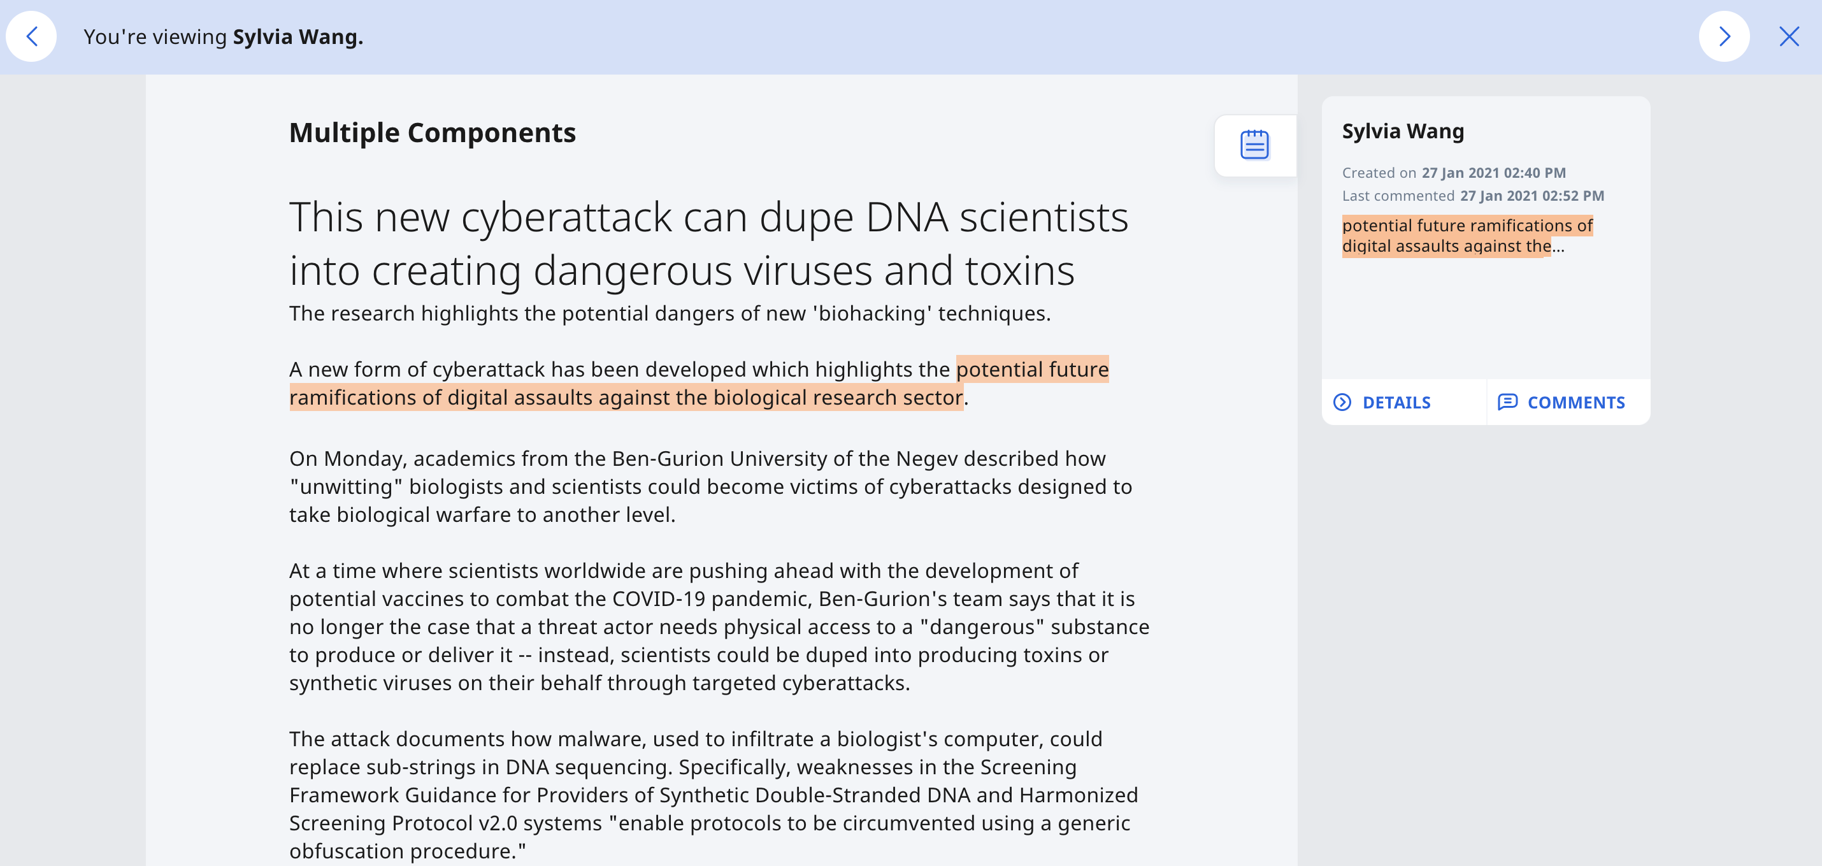1822x866 pixels.
Task: Go to the previous student using back arrow
Action: pos(31,37)
